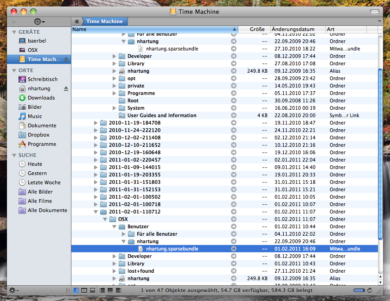Expand the private folder

pos(114,86)
